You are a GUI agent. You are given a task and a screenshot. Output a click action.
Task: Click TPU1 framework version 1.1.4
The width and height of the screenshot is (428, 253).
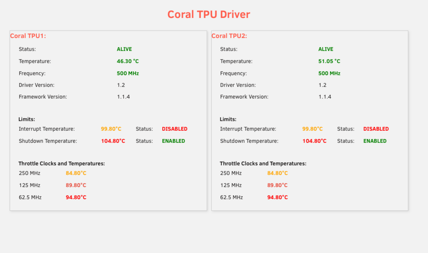pos(123,97)
